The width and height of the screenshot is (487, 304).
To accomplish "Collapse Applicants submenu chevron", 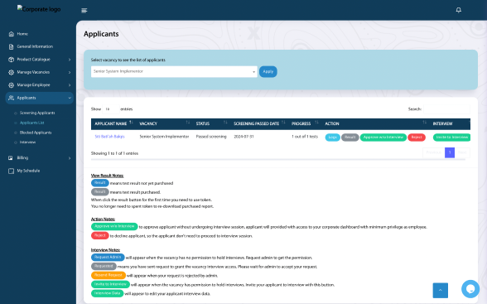I will (x=70, y=98).
